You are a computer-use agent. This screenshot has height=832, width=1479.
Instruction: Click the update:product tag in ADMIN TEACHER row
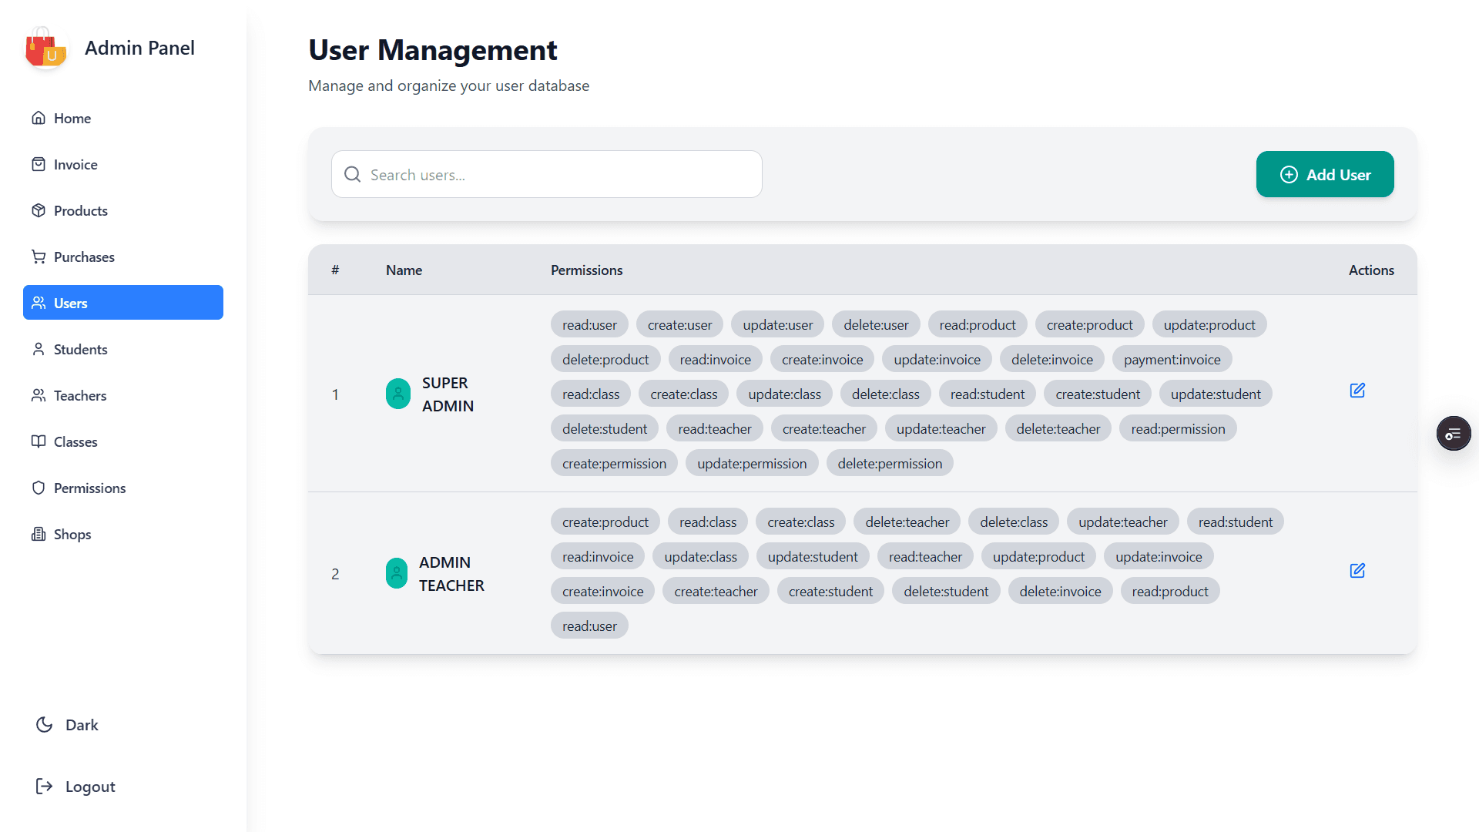[x=1038, y=556]
